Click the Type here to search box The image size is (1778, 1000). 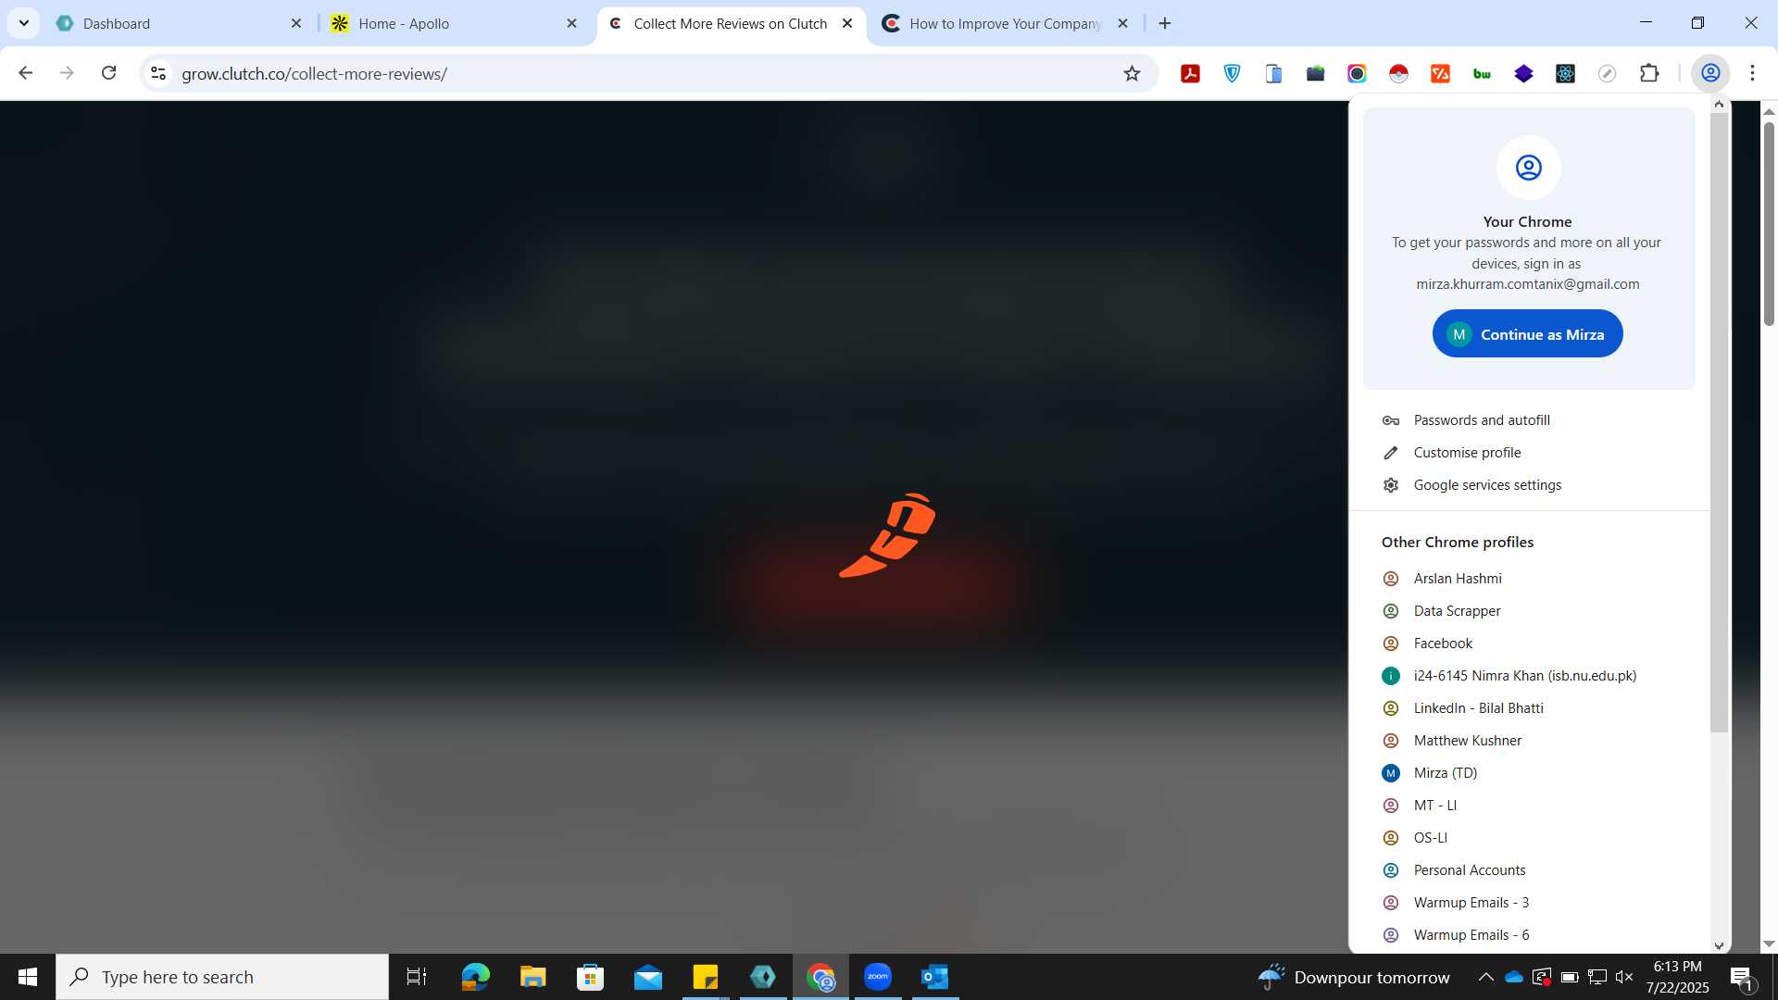pyautogui.click(x=222, y=977)
